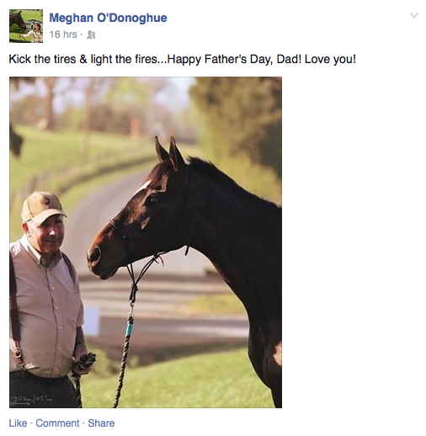The width and height of the screenshot is (426, 436).
Task: Click the horse's ears in the photo
Action: 168,153
